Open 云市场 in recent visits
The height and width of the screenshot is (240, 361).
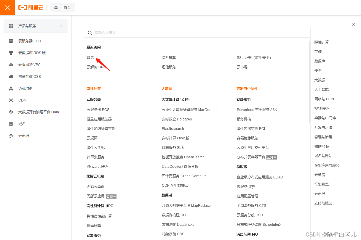pyautogui.click(x=242, y=67)
